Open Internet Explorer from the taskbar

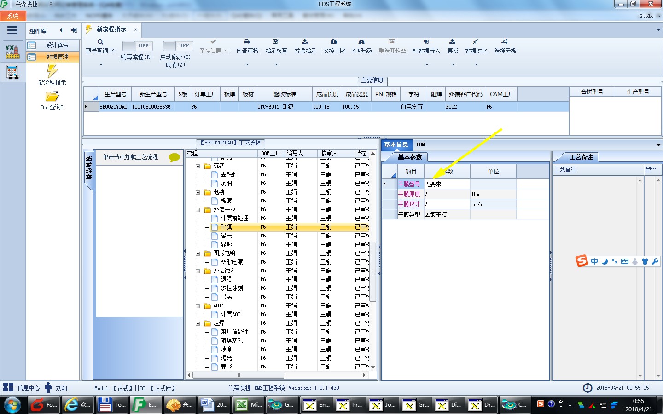[78, 405]
